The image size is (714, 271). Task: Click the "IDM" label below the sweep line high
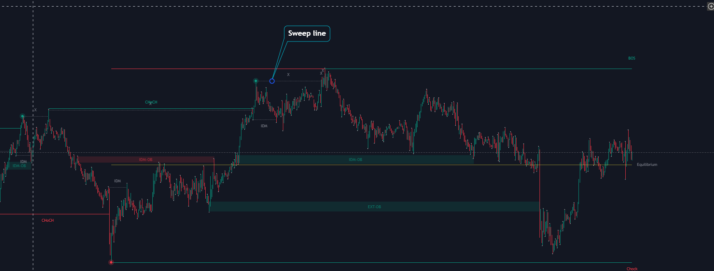[x=264, y=126]
